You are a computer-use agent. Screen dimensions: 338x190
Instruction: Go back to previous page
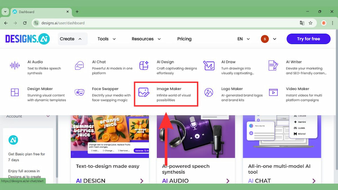click(6, 23)
